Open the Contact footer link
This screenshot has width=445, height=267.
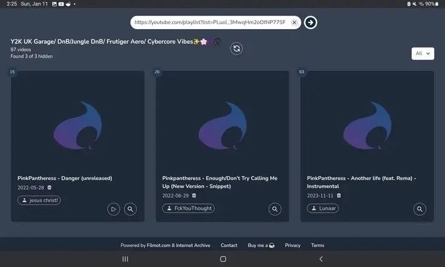pyautogui.click(x=229, y=245)
